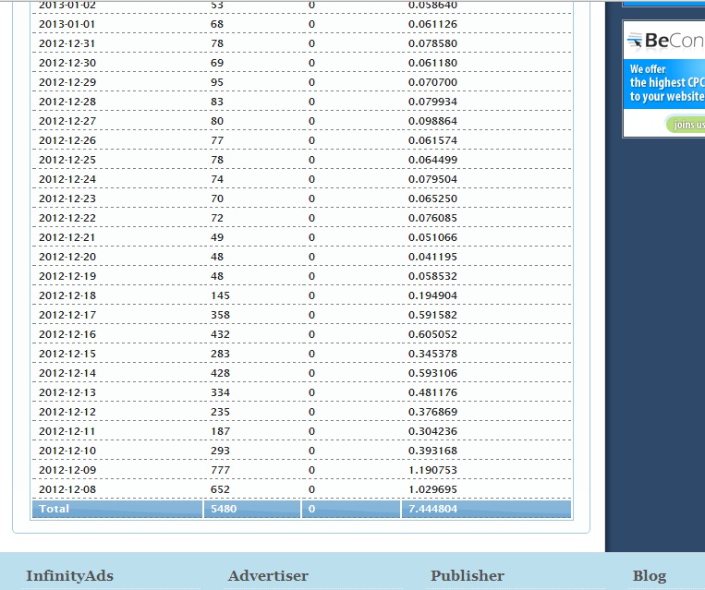This screenshot has width=705, height=590.
Task: Select the date cell 2012-12-26
Action: 67,140
